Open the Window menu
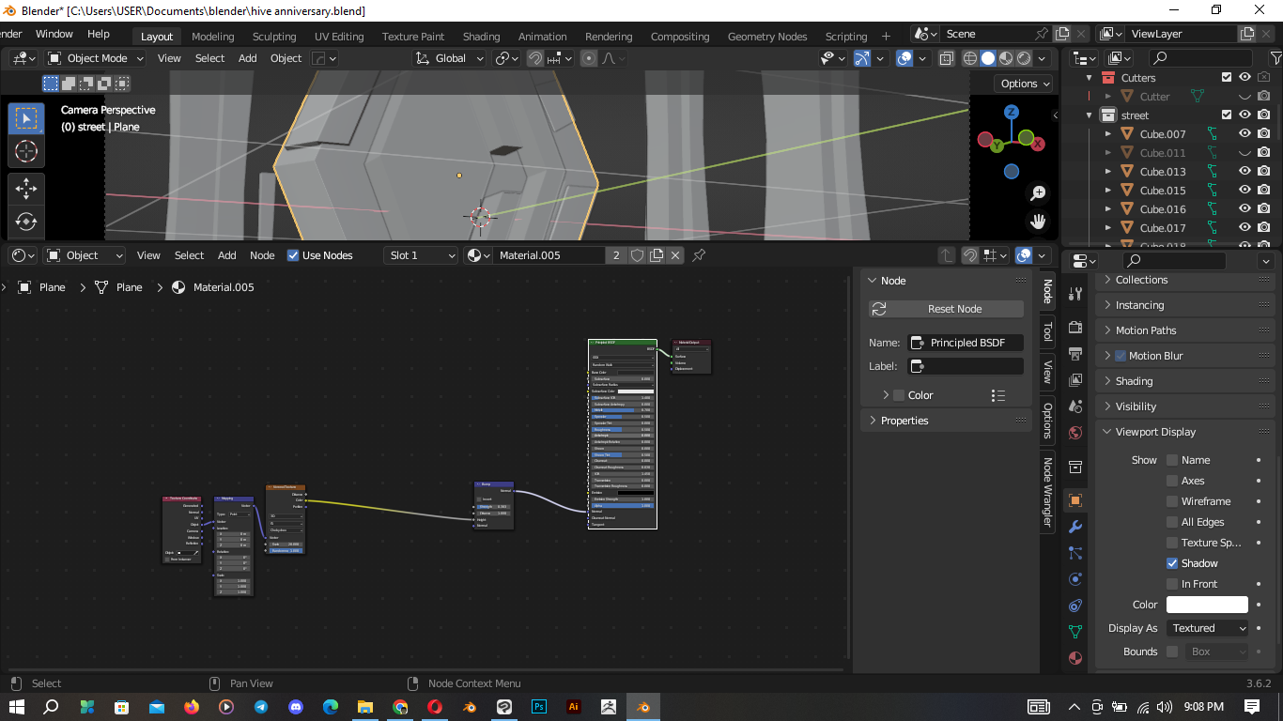The height and width of the screenshot is (721, 1283). click(x=54, y=34)
